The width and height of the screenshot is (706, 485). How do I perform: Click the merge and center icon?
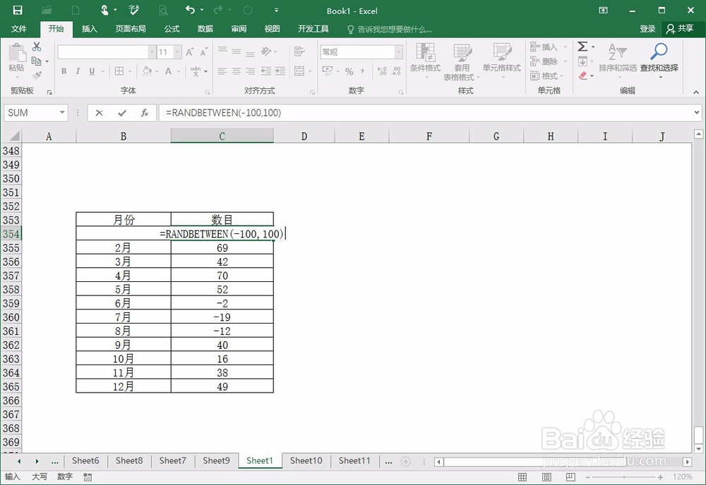pyautogui.click(x=299, y=71)
